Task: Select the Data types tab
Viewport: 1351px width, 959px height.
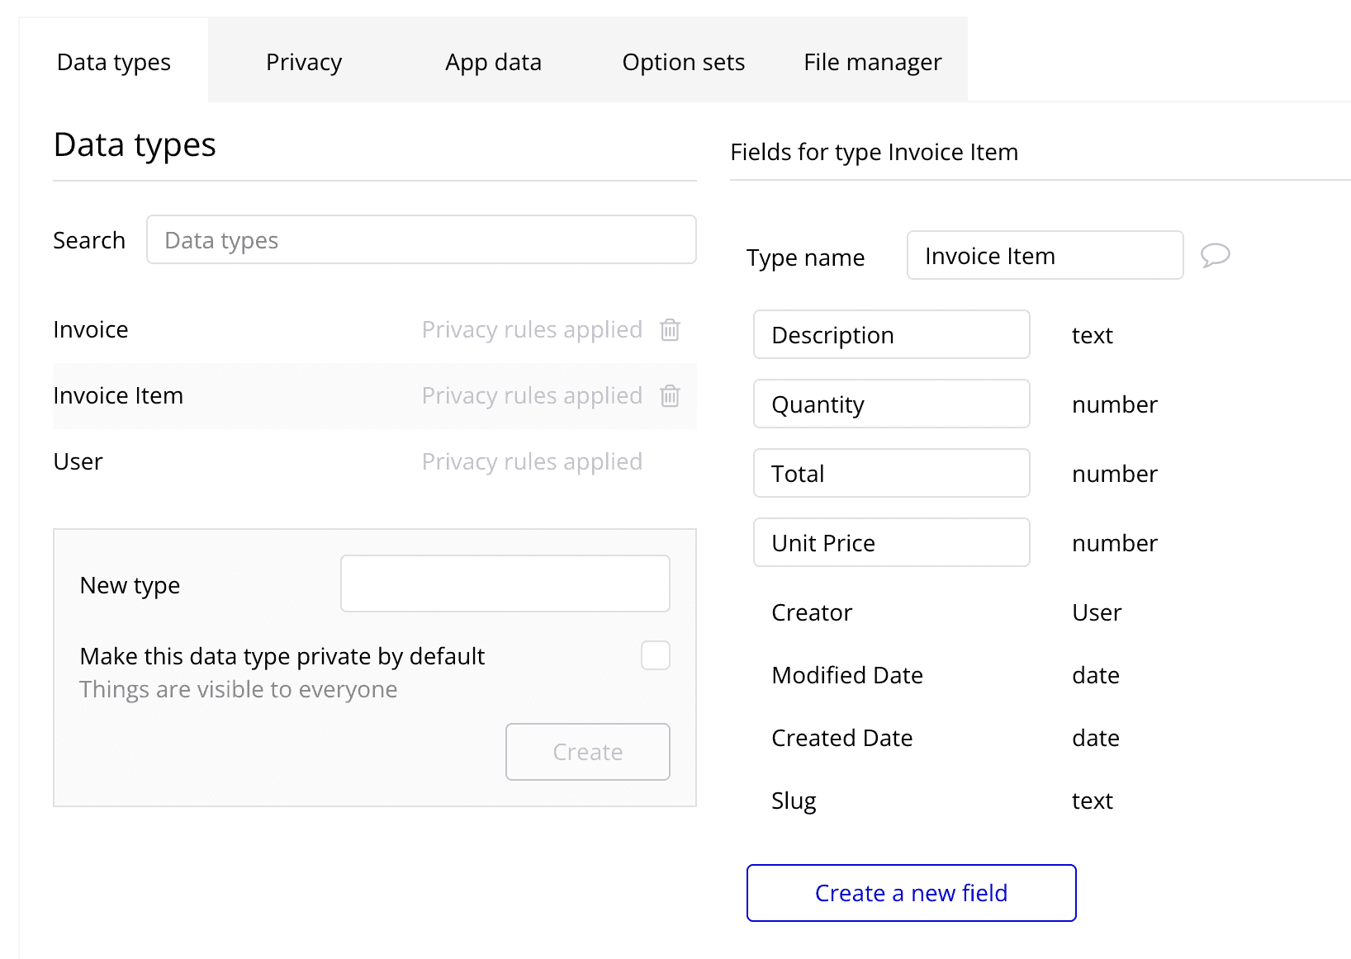Action: pyautogui.click(x=114, y=62)
